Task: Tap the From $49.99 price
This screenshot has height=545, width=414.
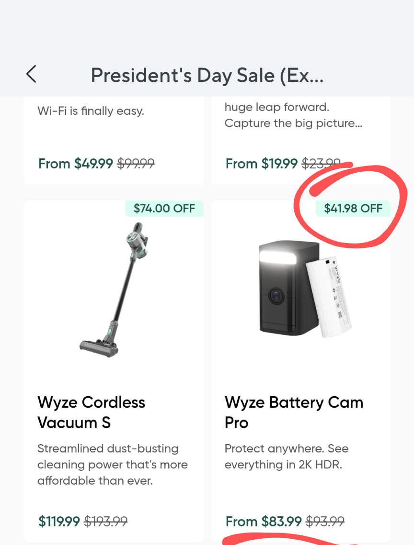Action: click(76, 164)
